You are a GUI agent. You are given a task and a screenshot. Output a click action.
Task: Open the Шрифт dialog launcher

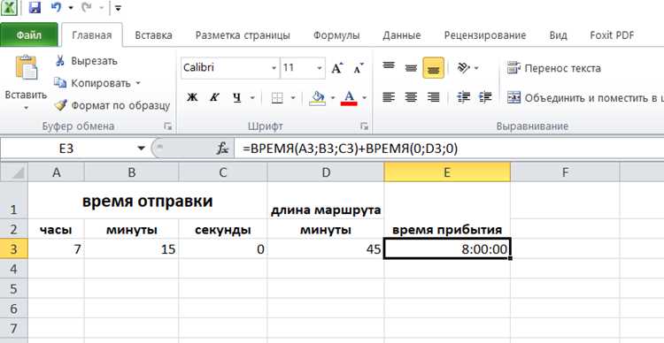coord(364,126)
